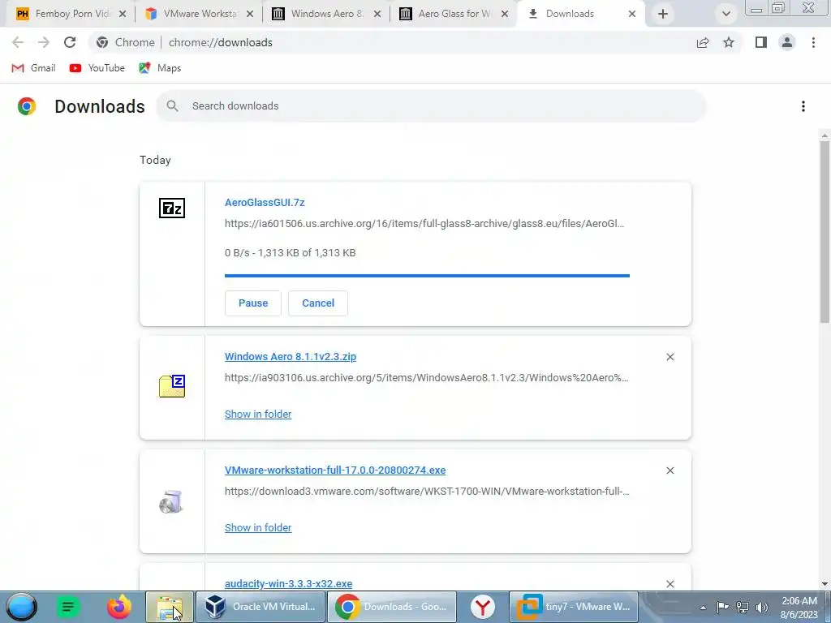This screenshot has width=831, height=623.
Task: Click the 7z file icon
Action: (172, 208)
